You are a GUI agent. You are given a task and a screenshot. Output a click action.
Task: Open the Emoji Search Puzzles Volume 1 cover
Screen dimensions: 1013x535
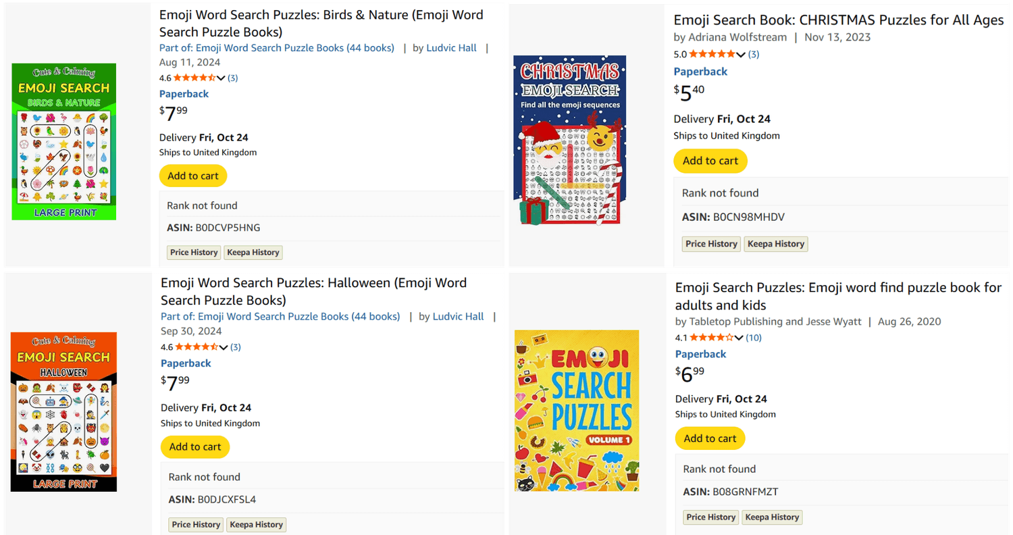coord(577,410)
